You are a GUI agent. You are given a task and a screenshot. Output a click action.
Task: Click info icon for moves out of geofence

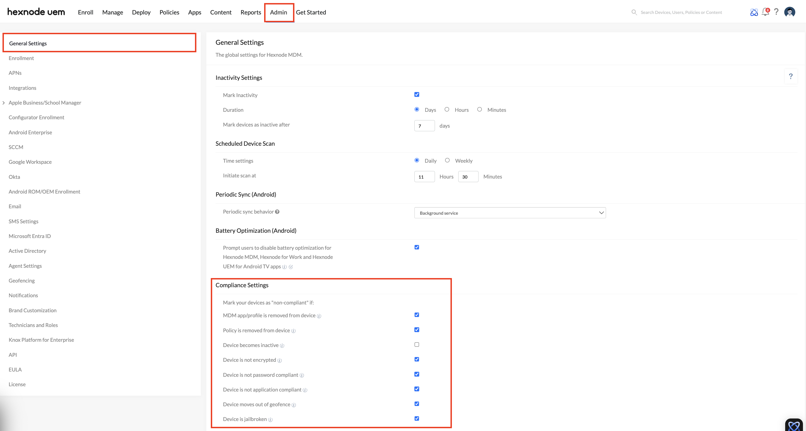(x=294, y=405)
